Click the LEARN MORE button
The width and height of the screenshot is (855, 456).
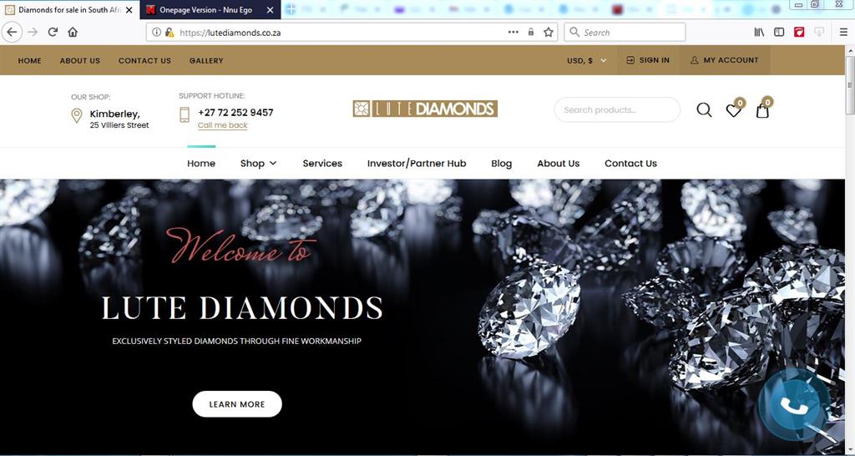237,404
